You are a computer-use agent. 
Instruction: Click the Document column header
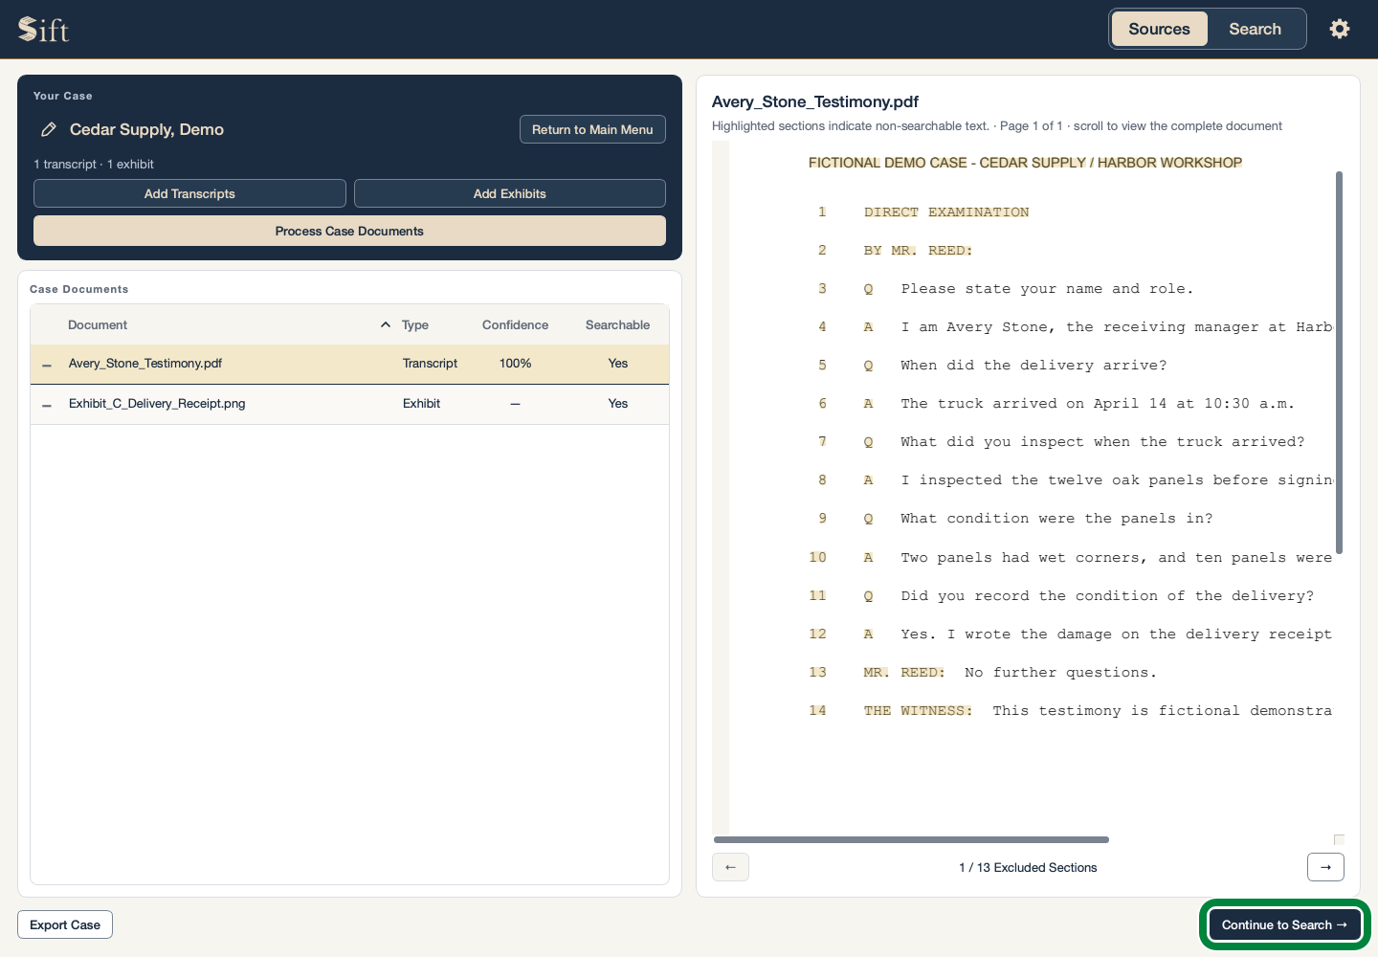click(x=98, y=324)
